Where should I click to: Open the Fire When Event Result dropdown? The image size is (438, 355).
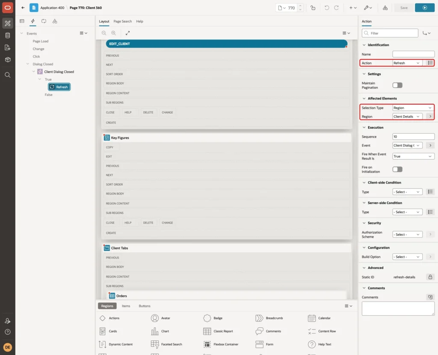tap(413, 156)
